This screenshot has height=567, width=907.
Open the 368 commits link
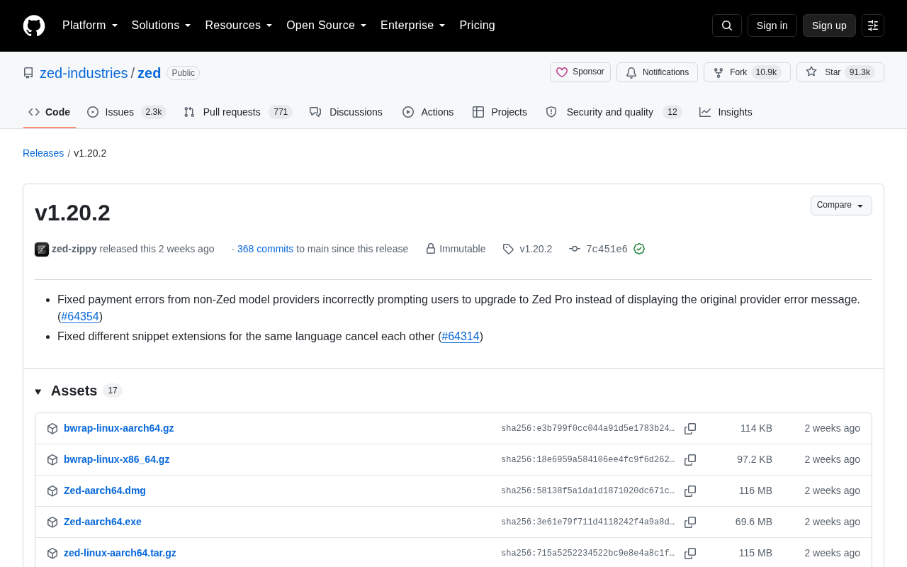click(x=265, y=249)
